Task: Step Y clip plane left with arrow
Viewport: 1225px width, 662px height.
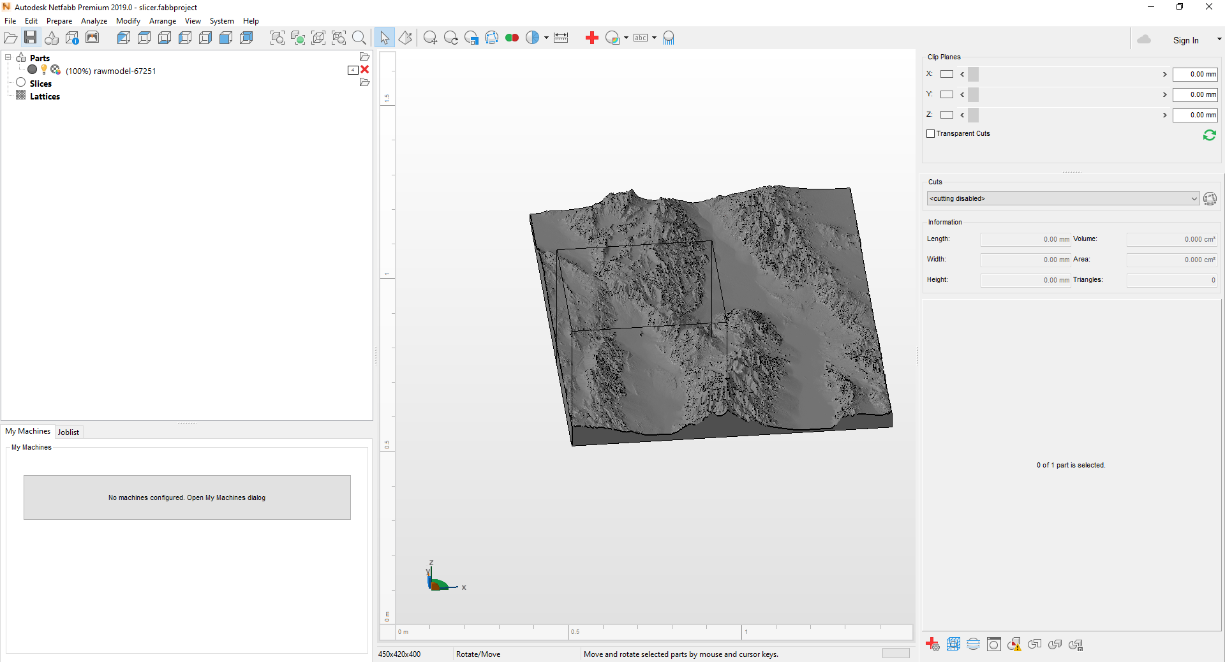Action: [x=962, y=95]
